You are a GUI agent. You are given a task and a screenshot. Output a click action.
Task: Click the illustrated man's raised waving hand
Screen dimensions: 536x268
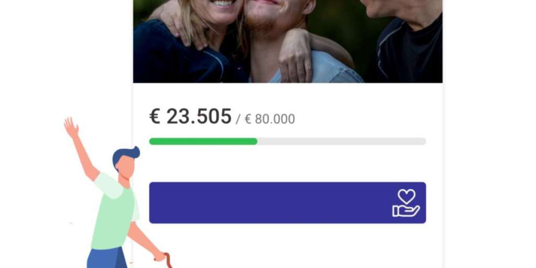coord(71,127)
